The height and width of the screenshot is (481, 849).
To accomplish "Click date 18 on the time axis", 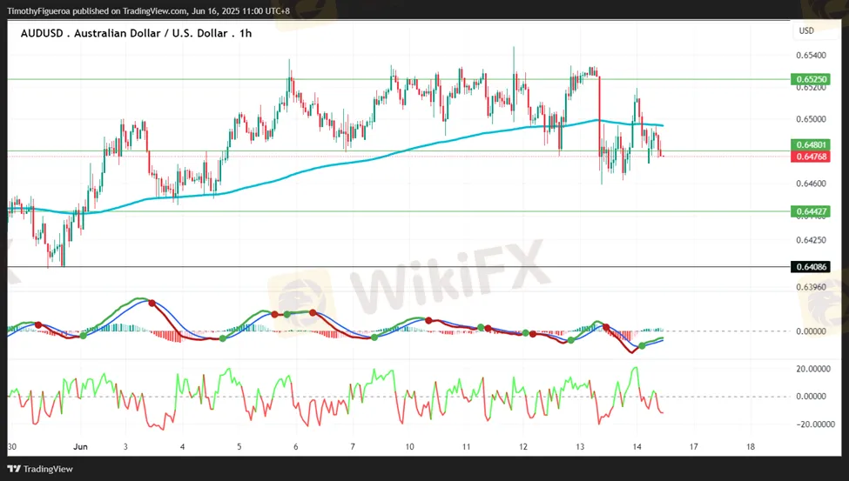I will tap(751, 445).
